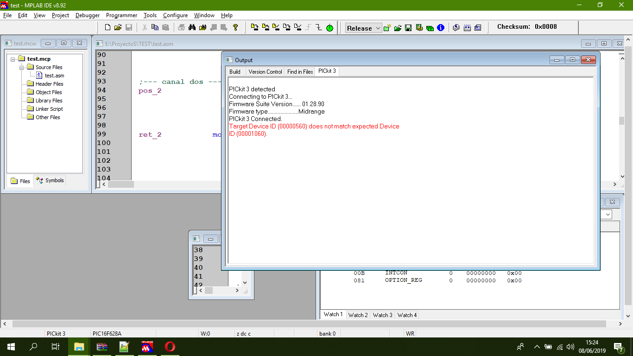The height and width of the screenshot is (356, 633).
Task: Click the Open file folder icon
Action: pyautogui.click(x=118, y=27)
